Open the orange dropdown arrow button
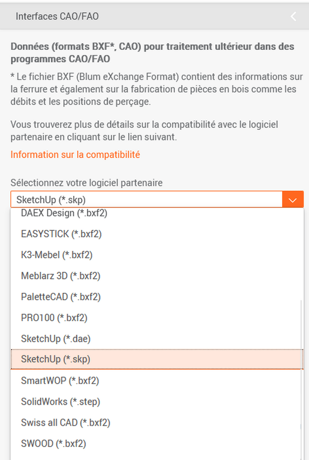This screenshot has height=460, width=309. point(293,199)
